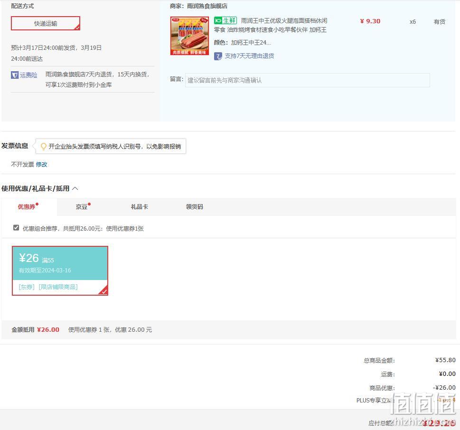
Task: Open 支持7天无理由退货 link
Action: pos(249,56)
